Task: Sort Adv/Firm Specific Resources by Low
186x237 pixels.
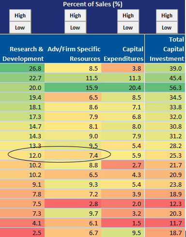Action: coord(75,28)
